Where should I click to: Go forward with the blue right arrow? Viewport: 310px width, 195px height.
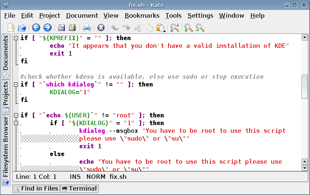[x=48, y=28]
